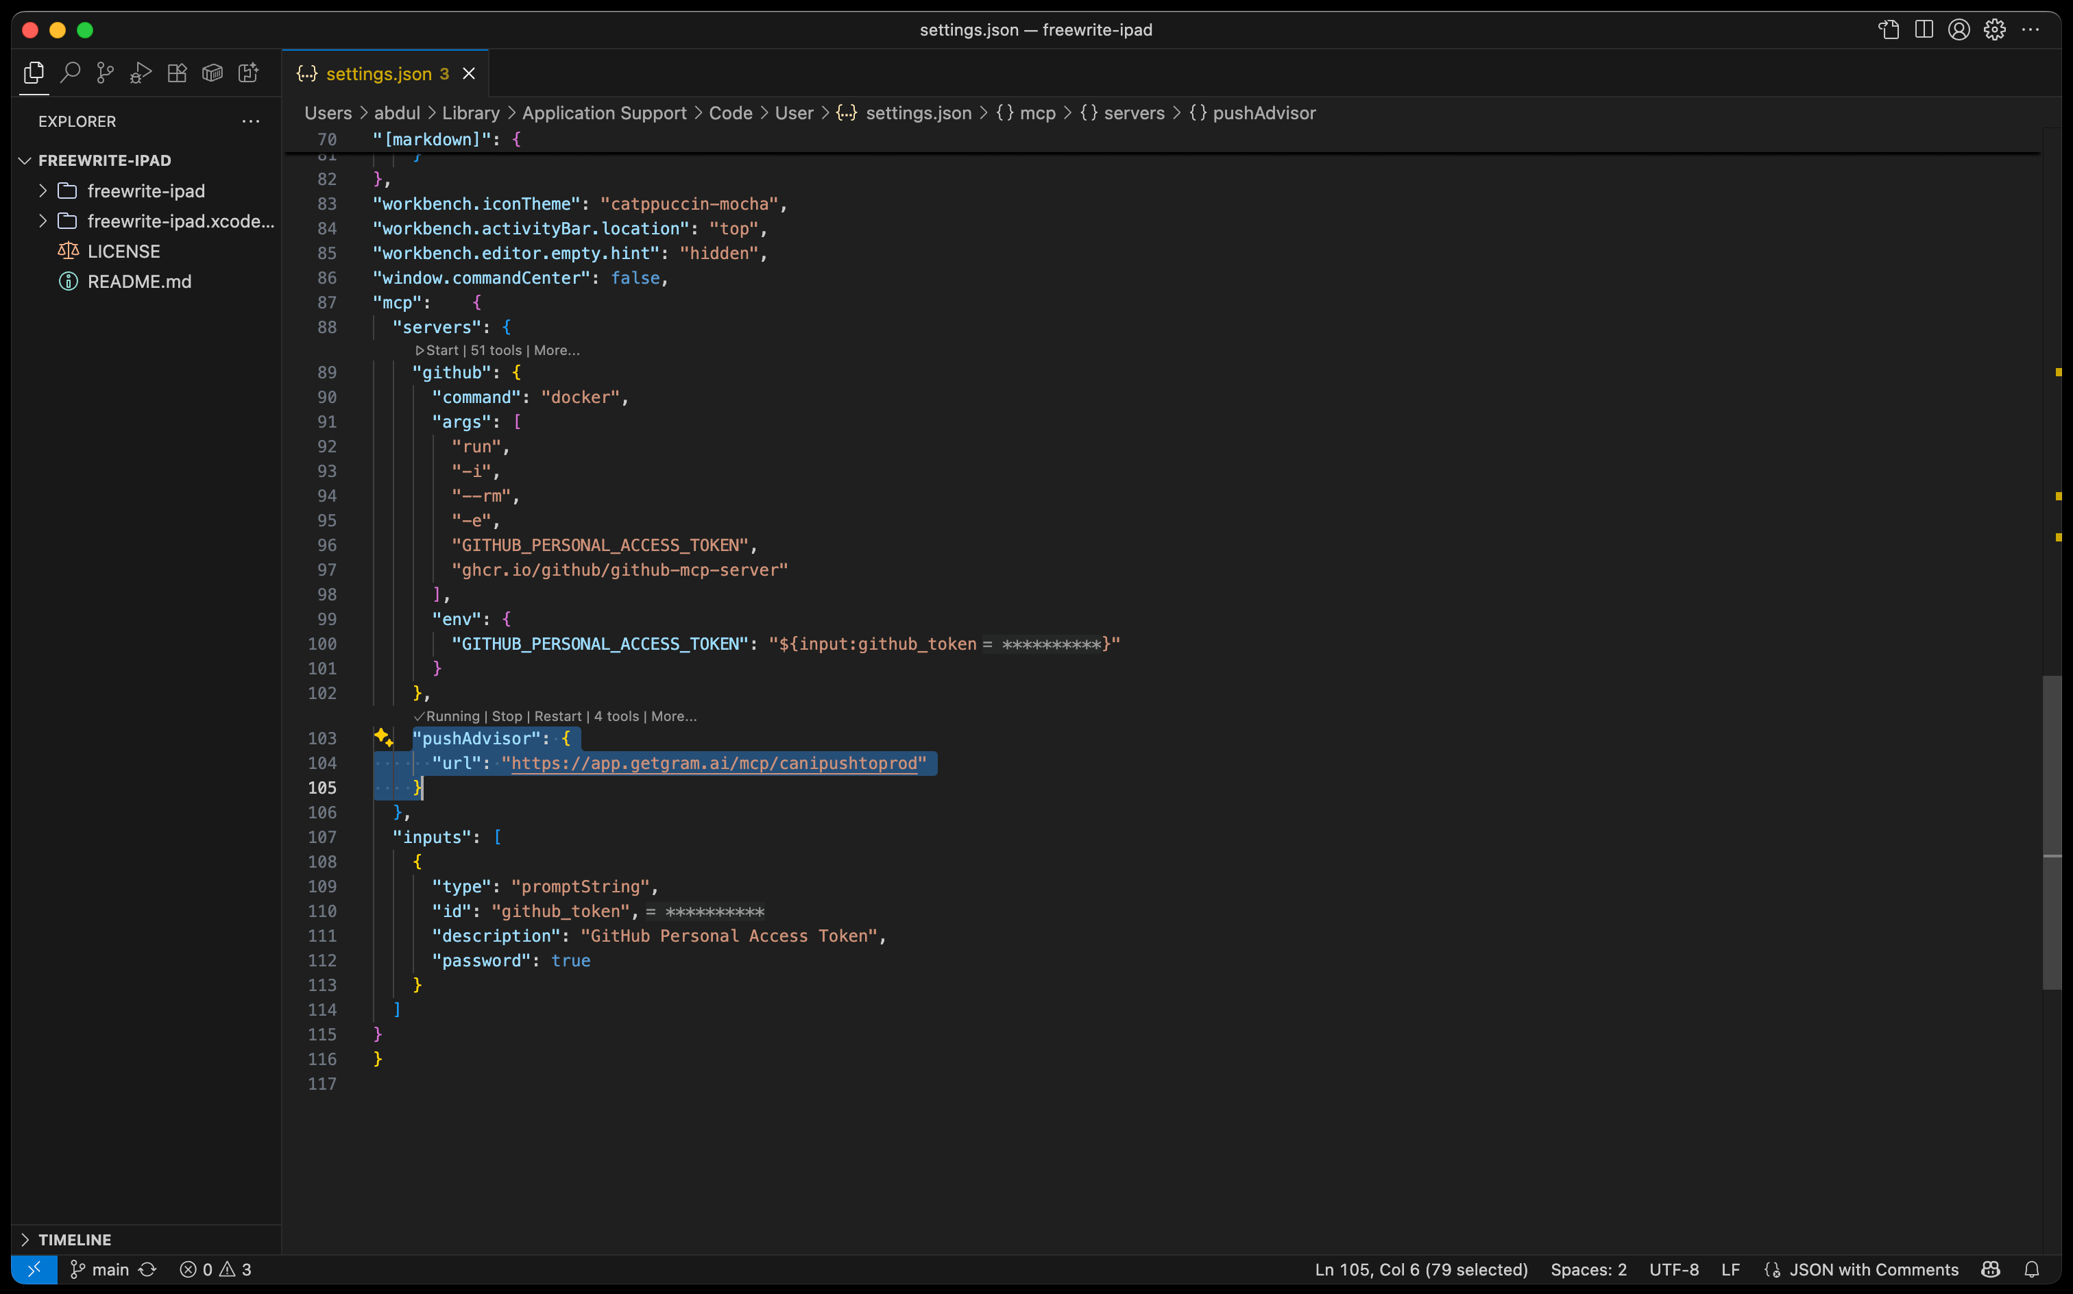Click the Explorer more actions ellipsis
Screen dimensions: 2073x1294
[251, 121]
